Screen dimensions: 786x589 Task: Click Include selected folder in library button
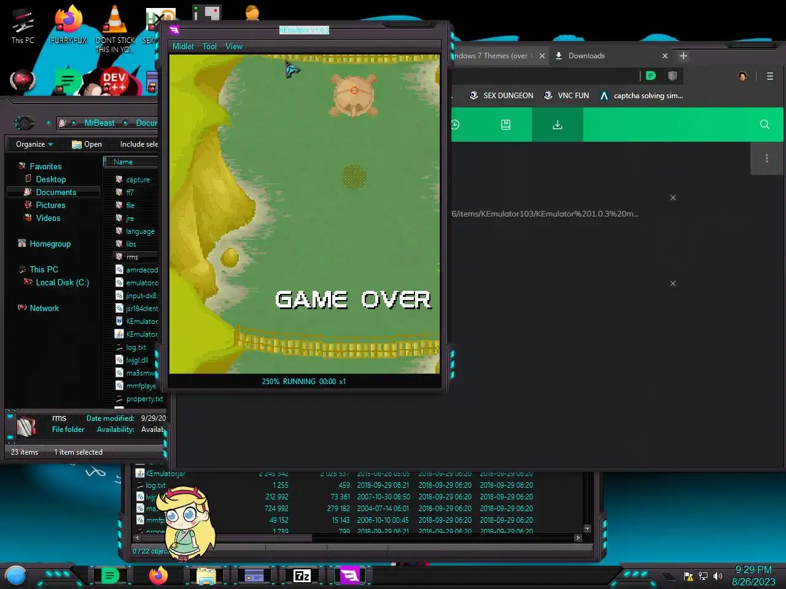point(139,144)
